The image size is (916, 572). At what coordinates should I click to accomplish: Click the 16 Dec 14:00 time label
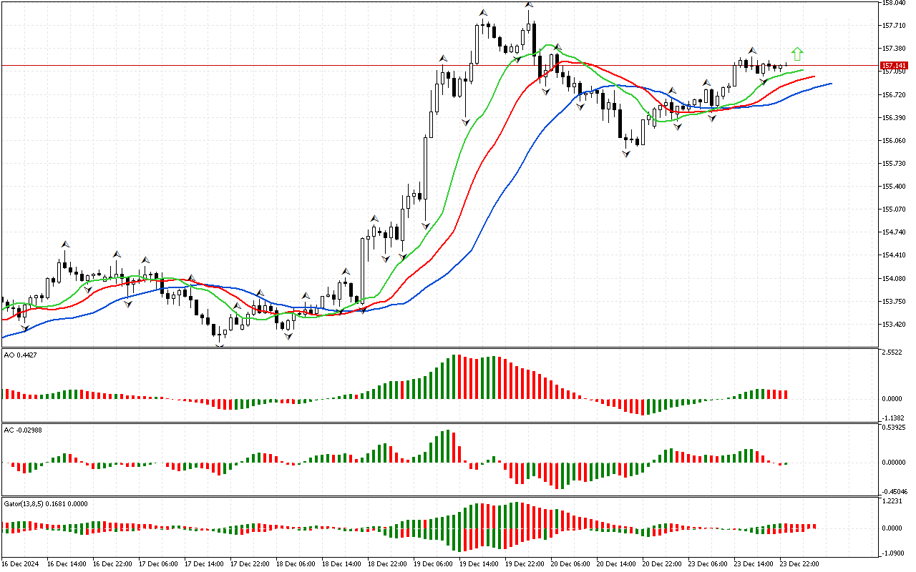click(x=66, y=563)
